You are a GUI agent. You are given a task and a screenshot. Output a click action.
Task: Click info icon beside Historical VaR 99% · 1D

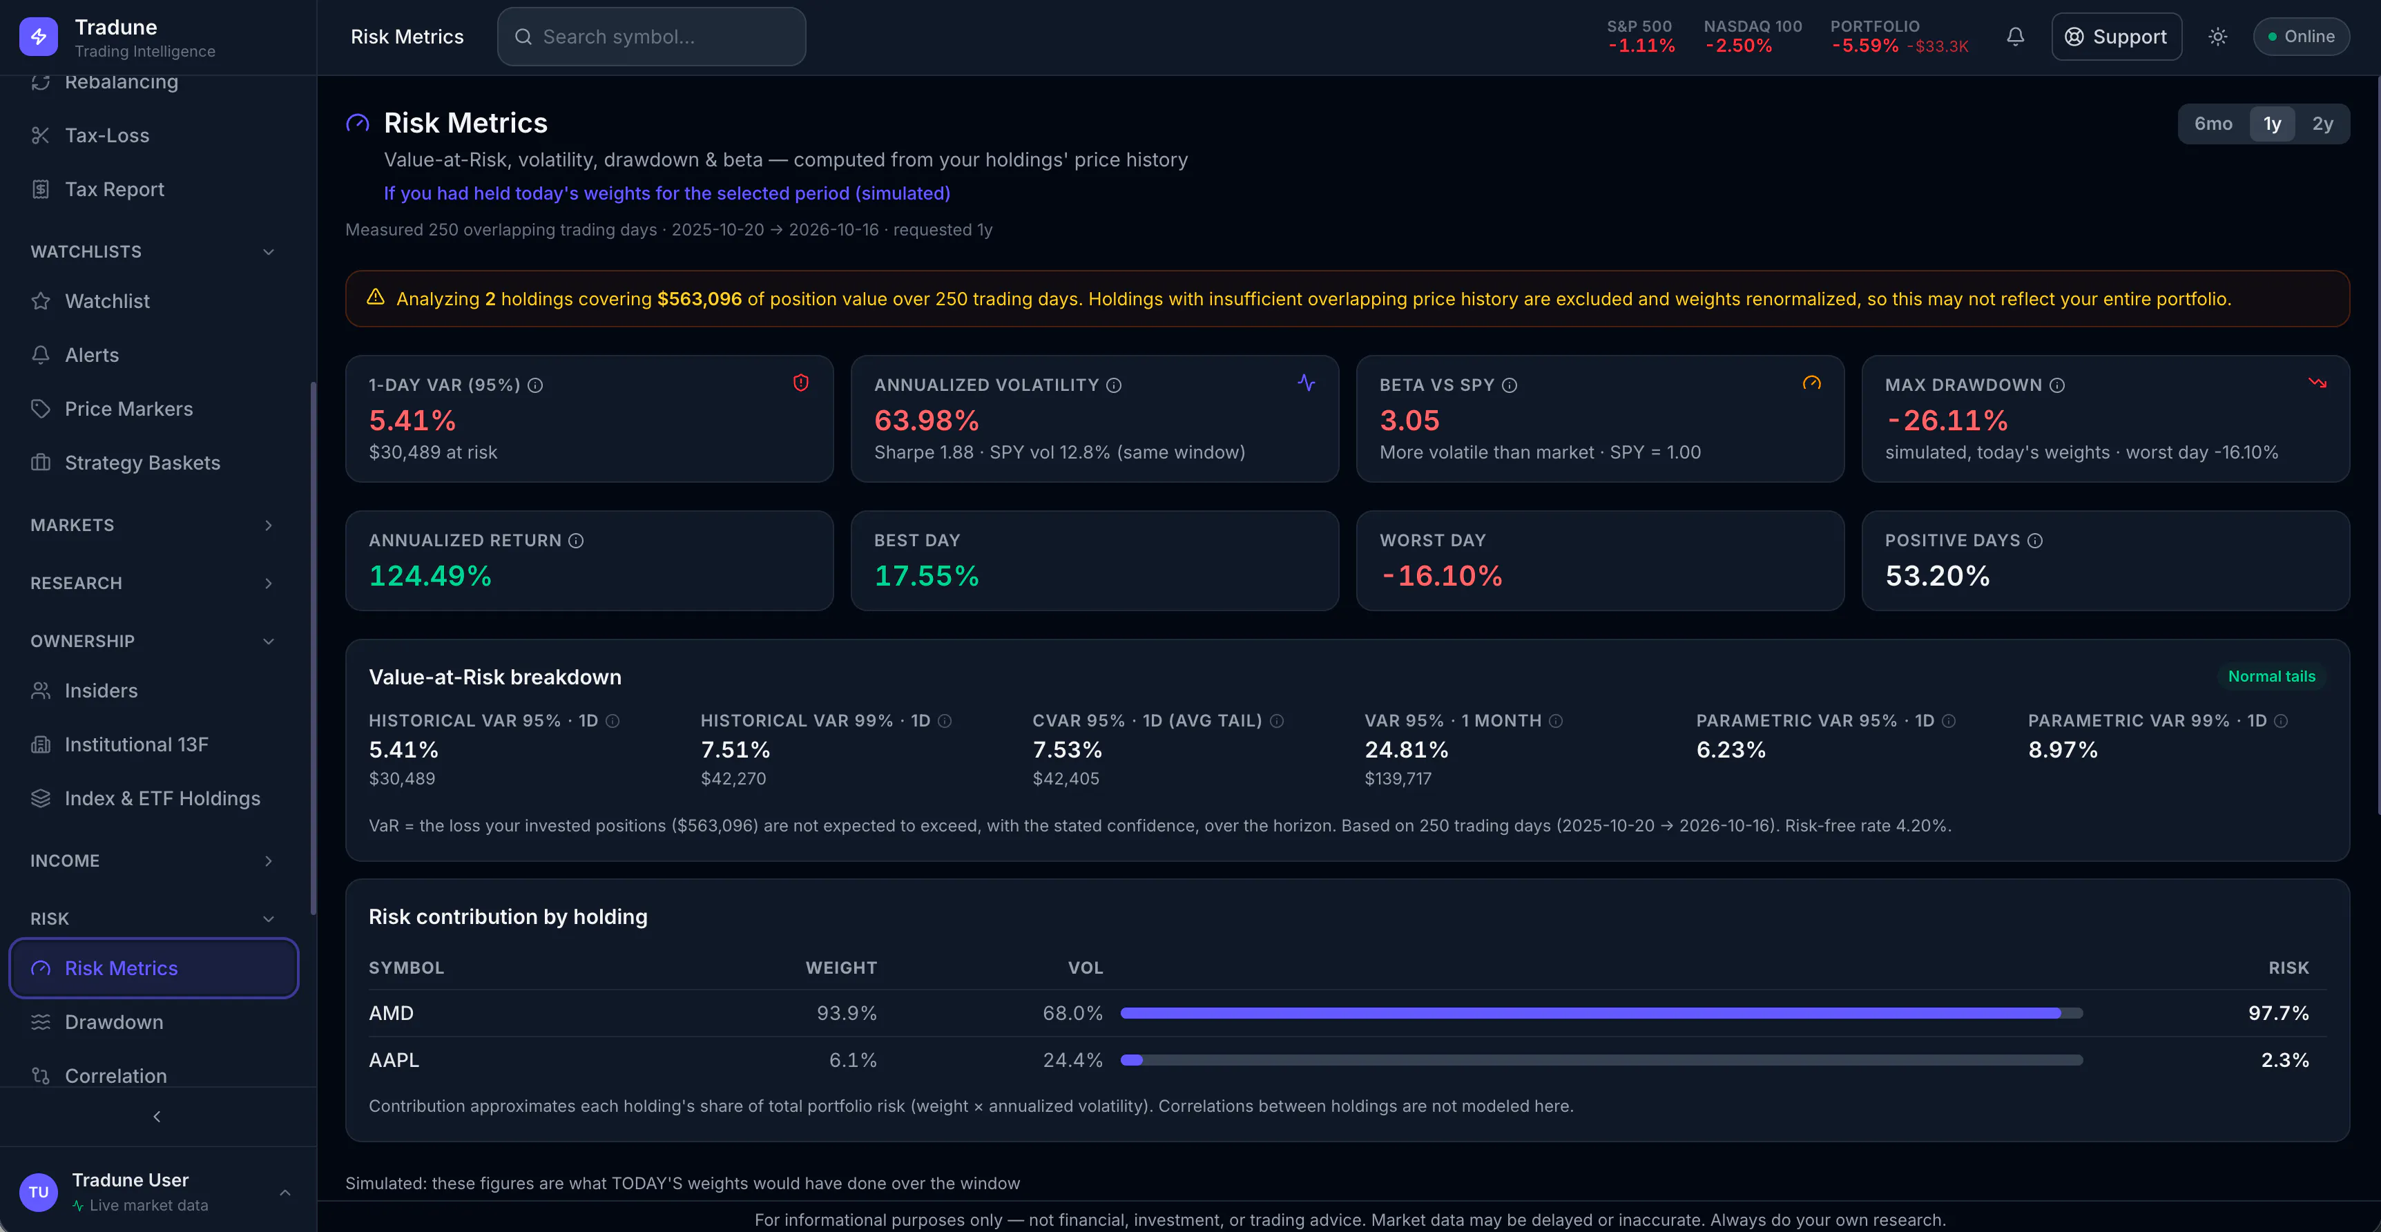pyautogui.click(x=945, y=721)
